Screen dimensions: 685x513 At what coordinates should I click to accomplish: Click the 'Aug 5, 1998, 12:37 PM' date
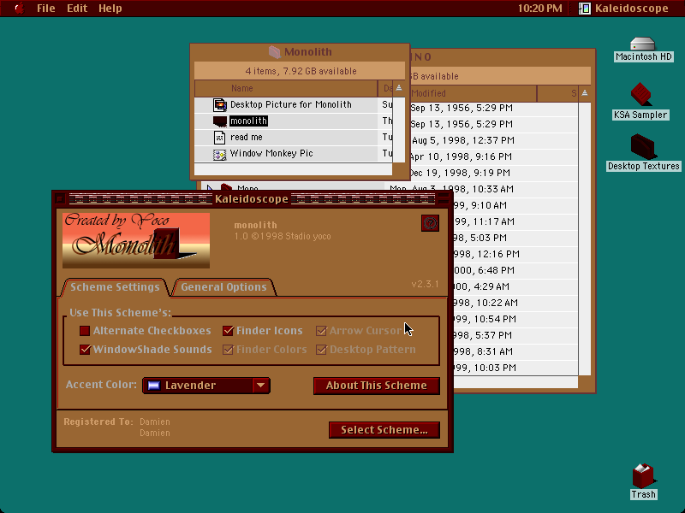[463, 140]
